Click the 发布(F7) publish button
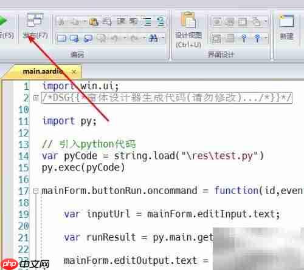 (x=35, y=26)
